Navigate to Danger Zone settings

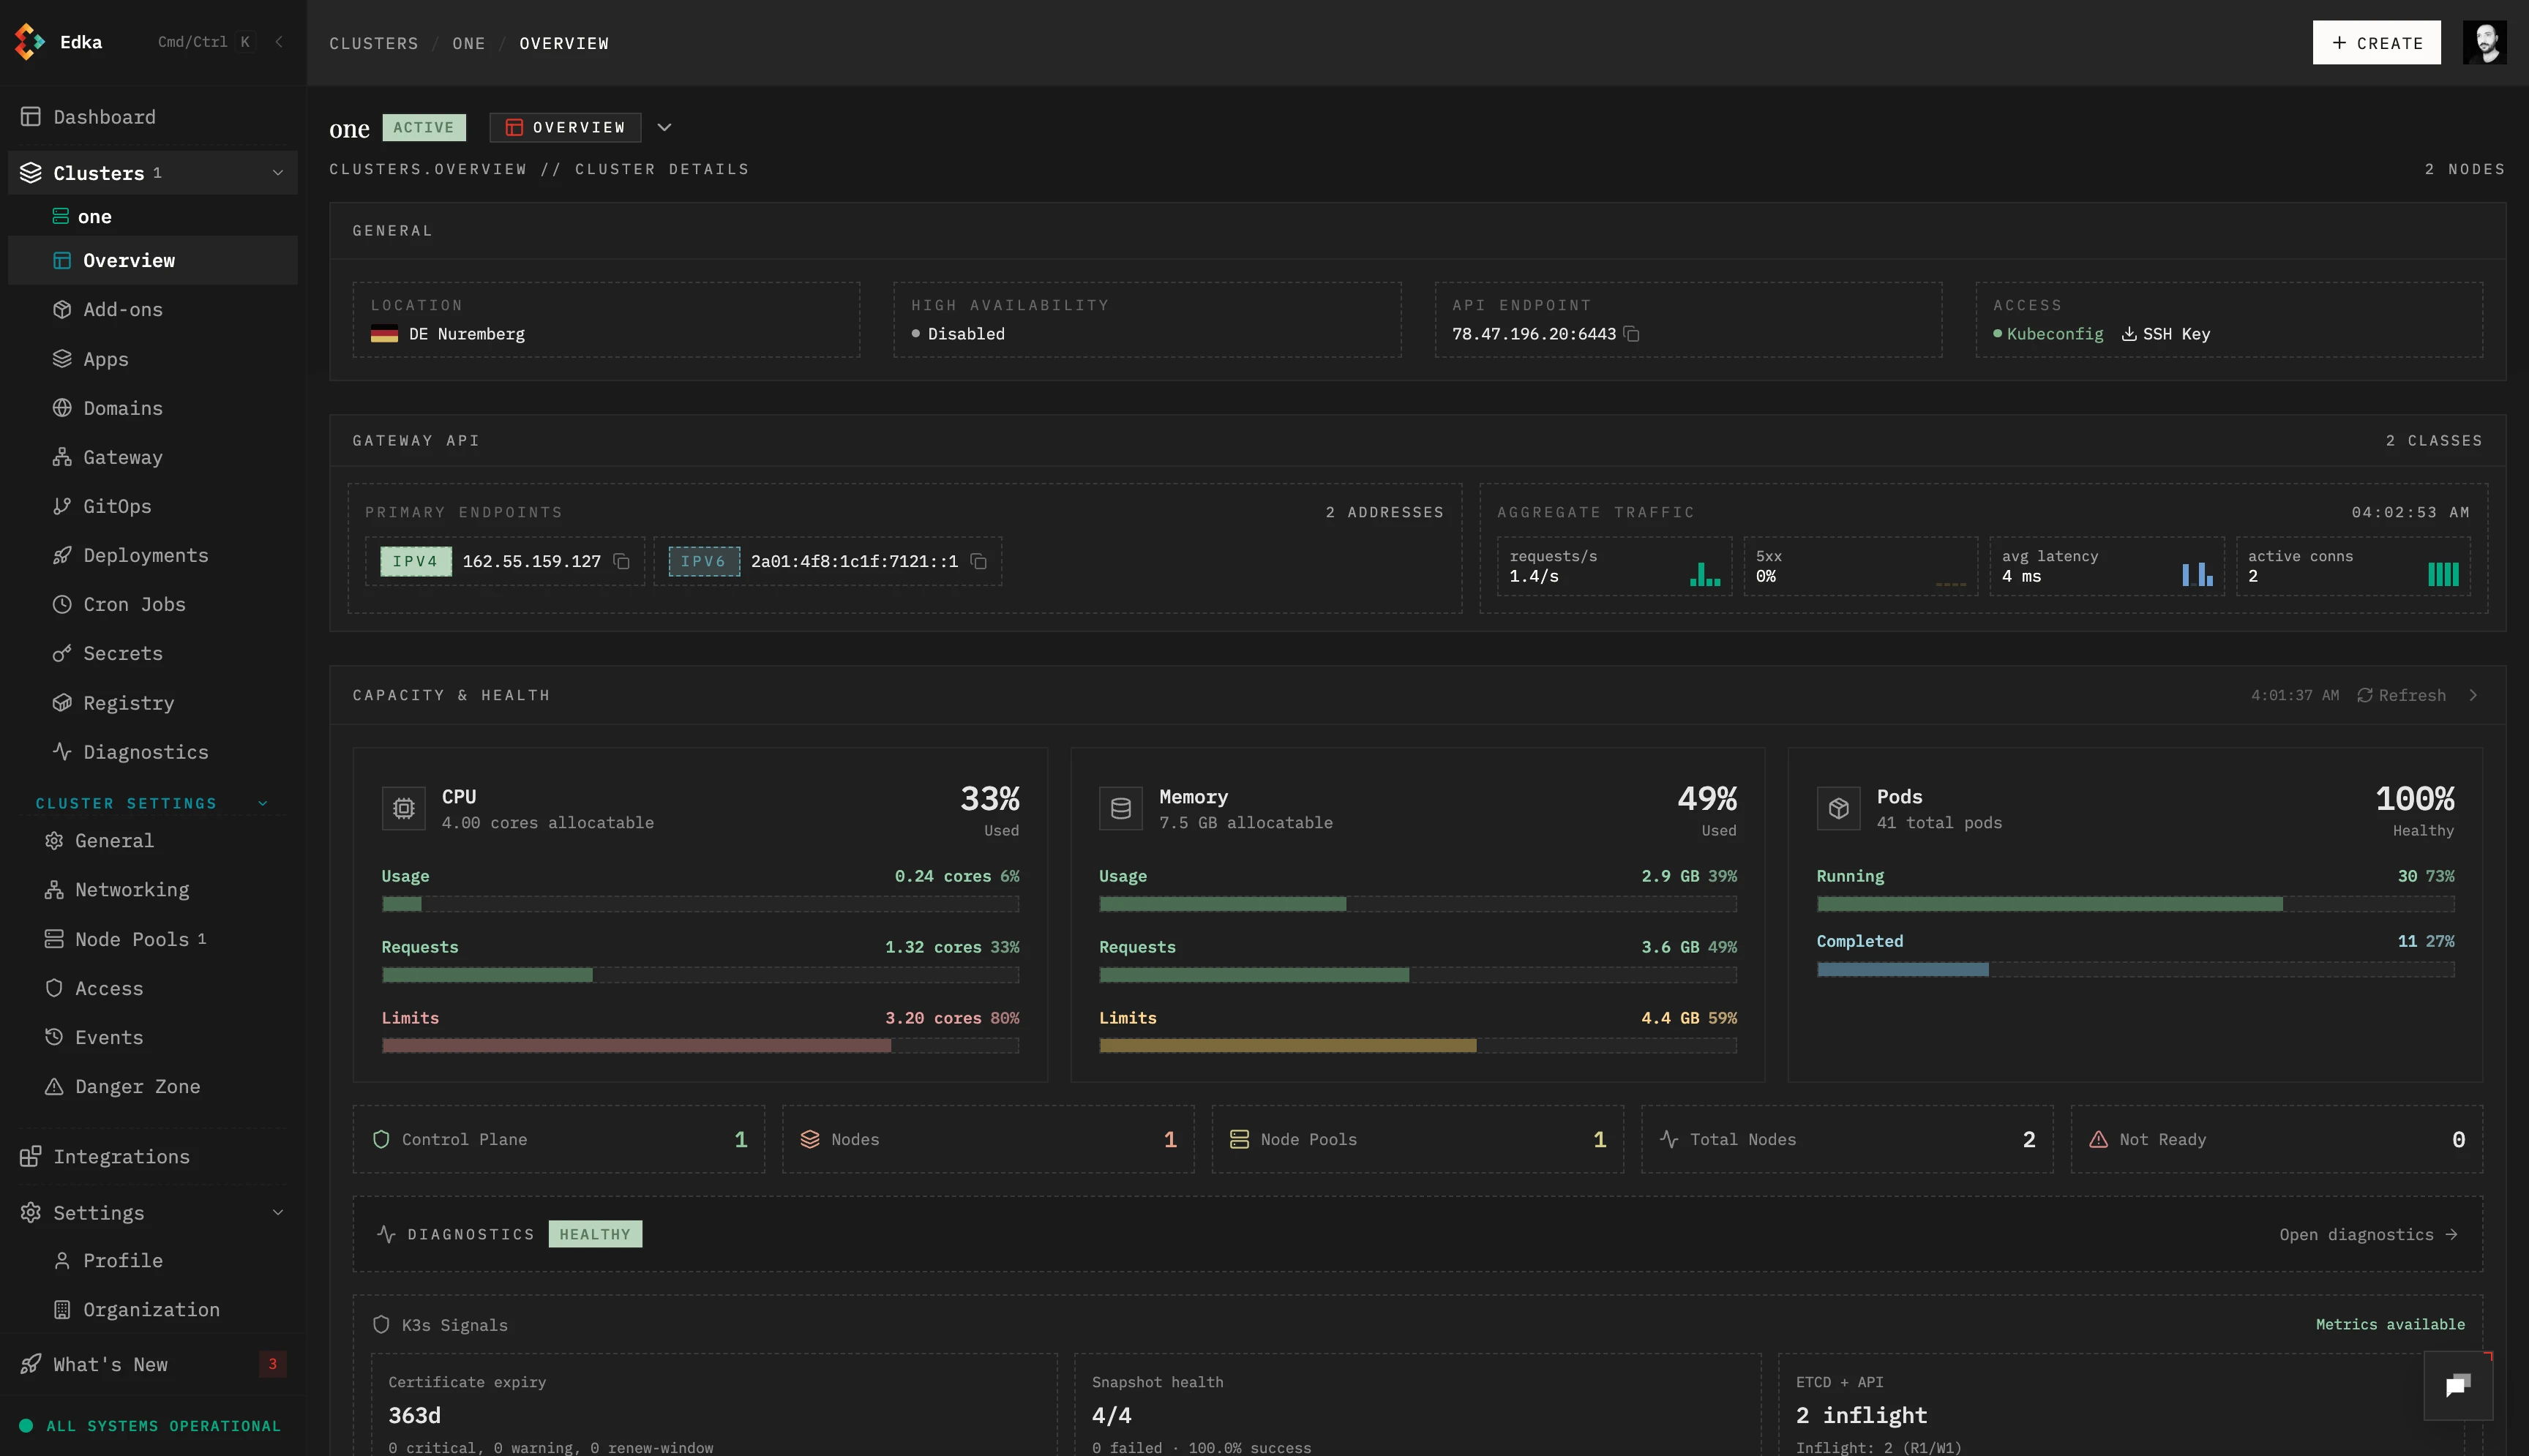coord(137,1086)
